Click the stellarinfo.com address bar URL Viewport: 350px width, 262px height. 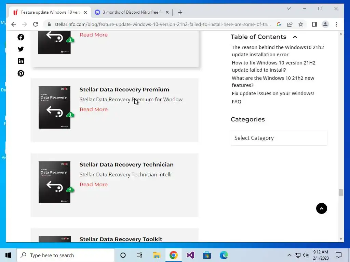pyautogui.click(x=162, y=24)
